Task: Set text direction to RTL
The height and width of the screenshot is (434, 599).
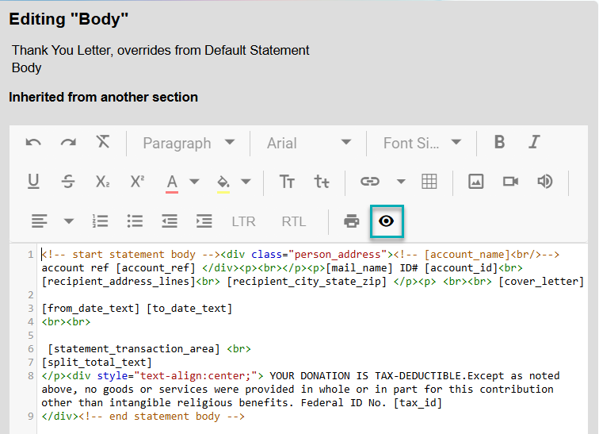Action: 293,221
